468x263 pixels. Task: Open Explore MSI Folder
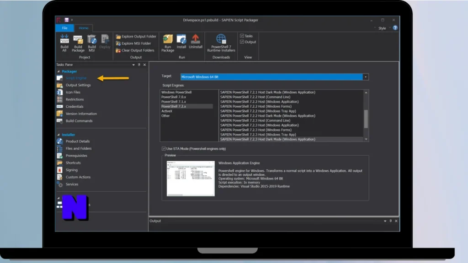pos(133,43)
